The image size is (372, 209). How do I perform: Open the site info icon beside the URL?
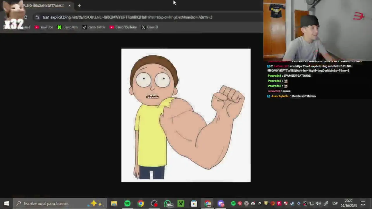click(x=37, y=17)
